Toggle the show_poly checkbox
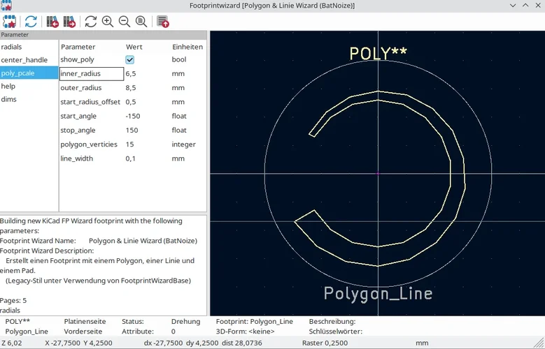 pyautogui.click(x=130, y=60)
